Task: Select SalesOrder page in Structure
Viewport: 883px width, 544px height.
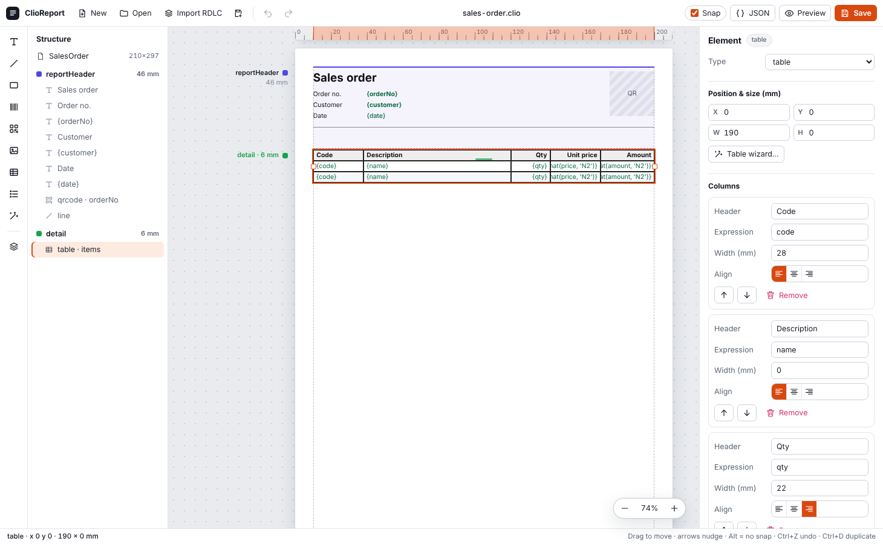Action: point(97,56)
